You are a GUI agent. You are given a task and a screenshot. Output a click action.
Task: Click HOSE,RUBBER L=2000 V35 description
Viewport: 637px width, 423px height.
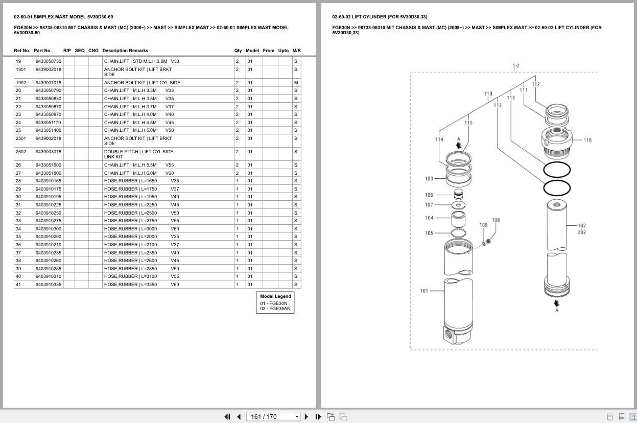pyautogui.click(x=141, y=237)
